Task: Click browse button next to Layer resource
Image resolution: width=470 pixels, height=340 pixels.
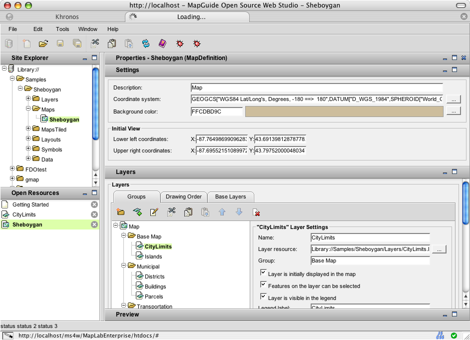Action: pyautogui.click(x=439, y=249)
